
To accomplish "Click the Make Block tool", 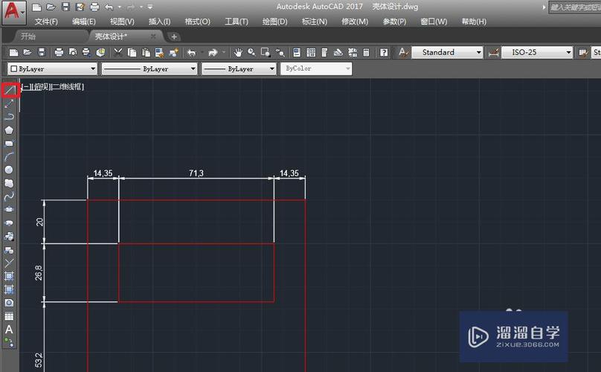I will [9, 250].
